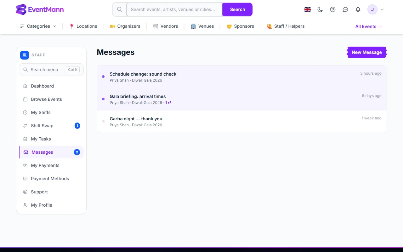Open the 'Gala briefing: arrival times' message
403x252 pixels.
coord(242,99)
